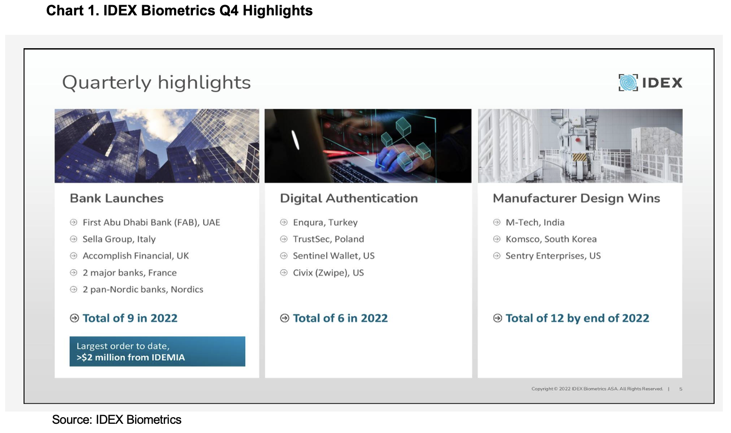Click the bullet icon beside Enqura, Turkey
Screen dimensions: 731x433
click(x=284, y=223)
